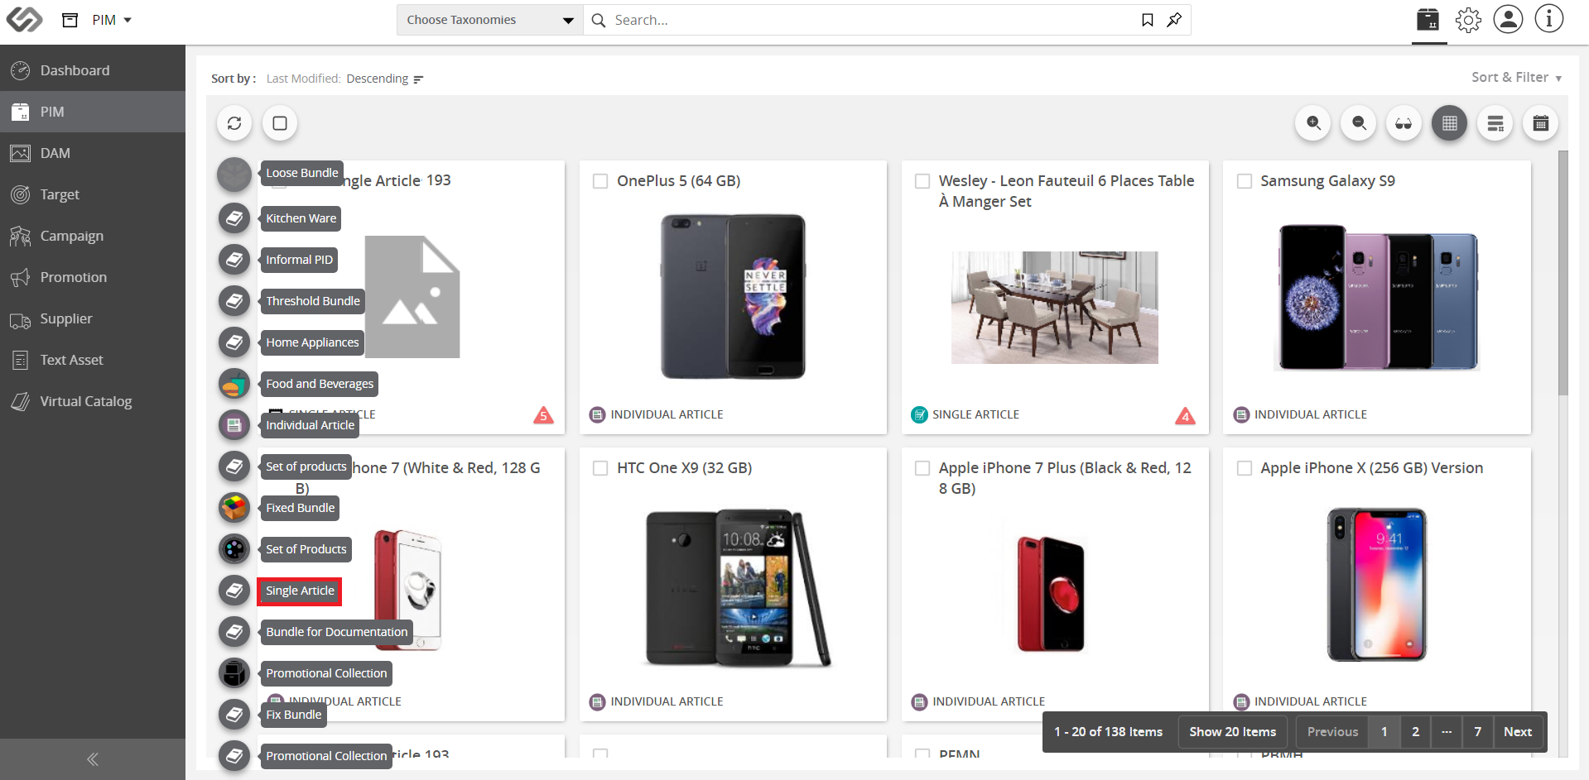Open the settings gear icon

pos(1468,20)
